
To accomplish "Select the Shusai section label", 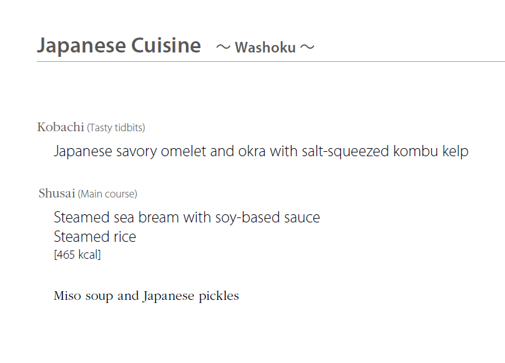I will (x=57, y=194).
